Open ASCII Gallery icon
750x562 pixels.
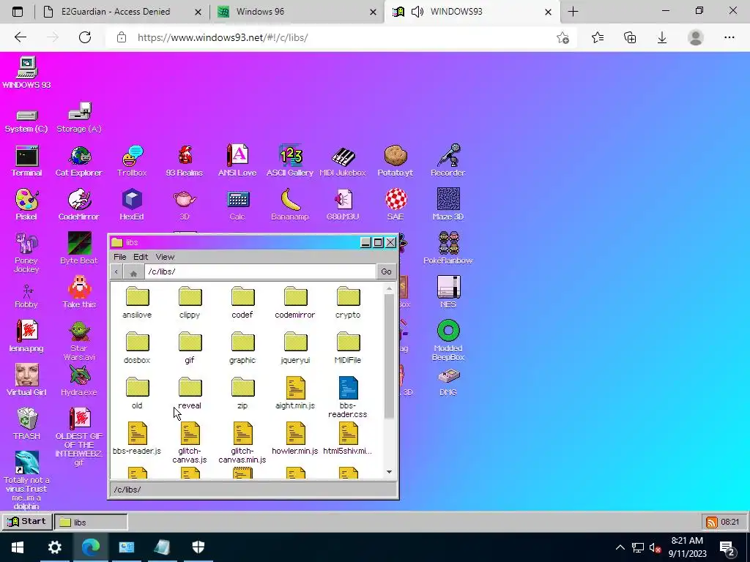tap(290, 162)
